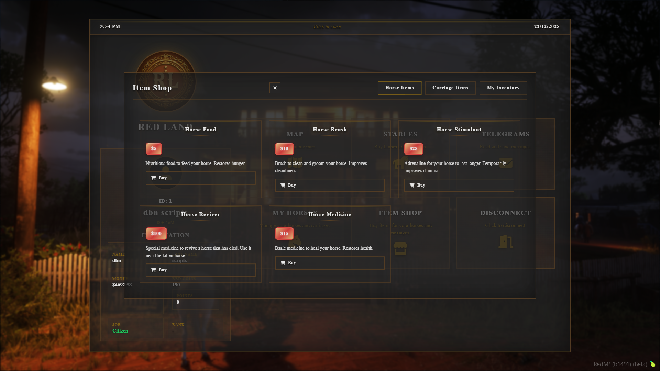Screen dimensions: 660x371
Task: Click the cart icon for Horse Brush
Action: coord(283,185)
